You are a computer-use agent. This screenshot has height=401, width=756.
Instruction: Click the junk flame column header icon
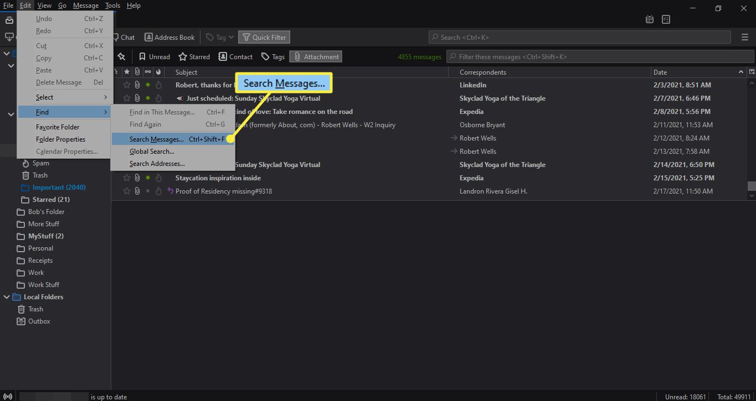pyautogui.click(x=158, y=72)
